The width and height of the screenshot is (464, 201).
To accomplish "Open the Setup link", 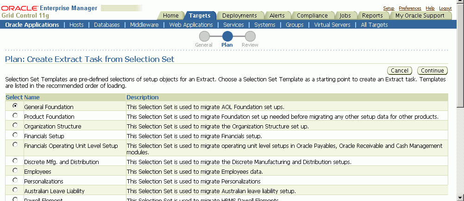I will pos(389,8).
